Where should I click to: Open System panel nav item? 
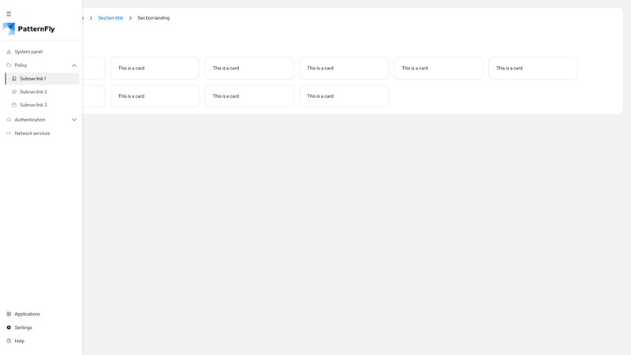click(41, 51)
